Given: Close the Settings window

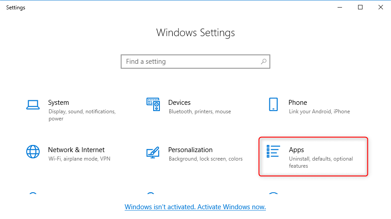Looking at the screenshot, I should coord(380,7).
